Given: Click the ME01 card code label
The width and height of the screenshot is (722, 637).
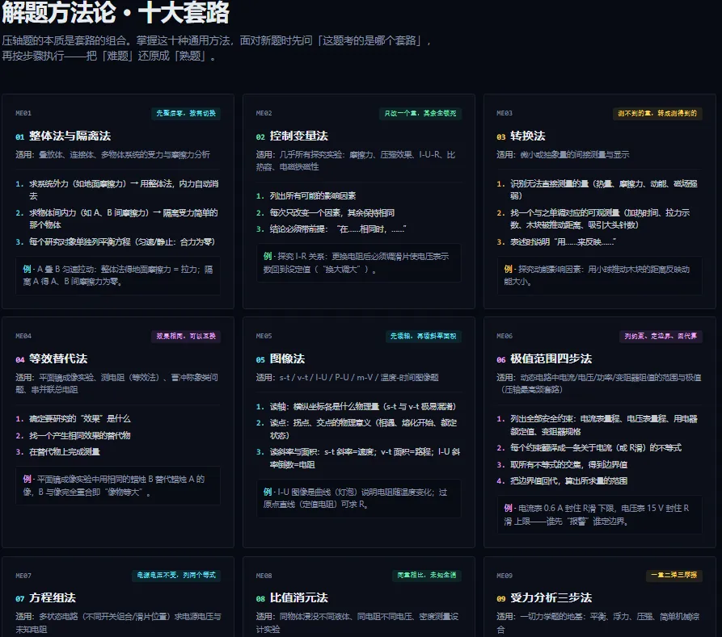Looking at the screenshot, I should coord(23,113).
